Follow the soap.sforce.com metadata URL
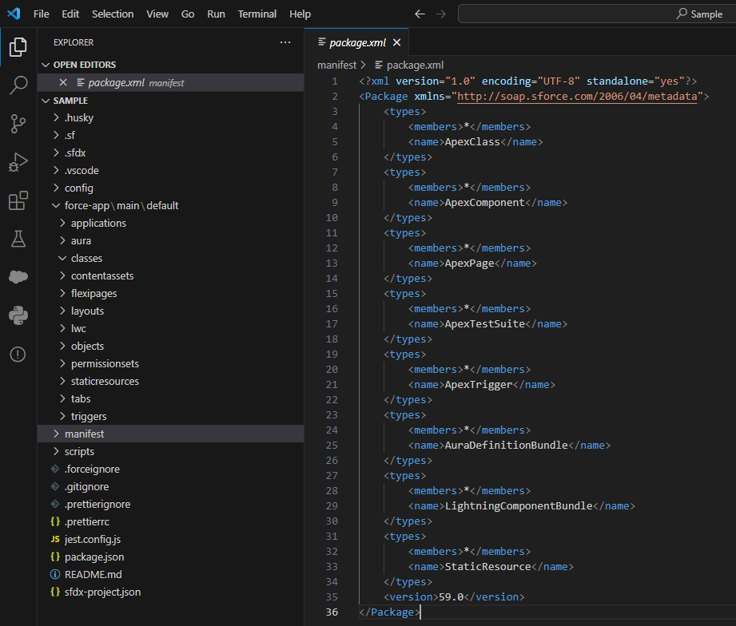 click(x=577, y=96)
